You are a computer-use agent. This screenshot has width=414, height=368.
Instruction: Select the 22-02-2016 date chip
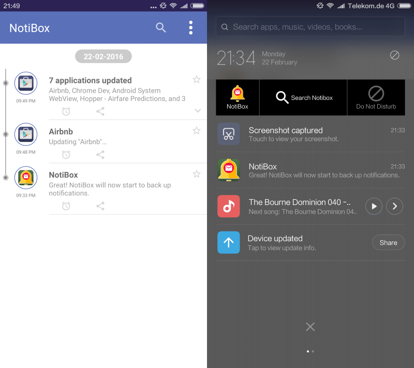pos(103,56)
